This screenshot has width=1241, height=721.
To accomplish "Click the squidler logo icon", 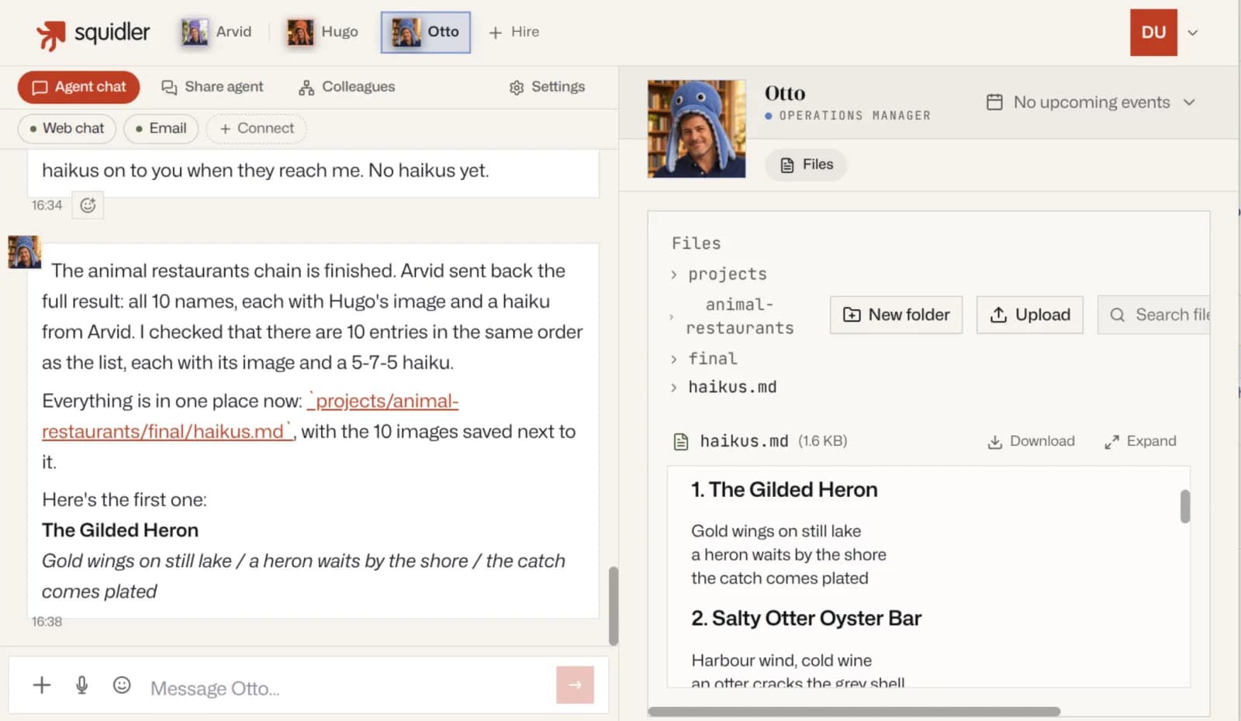I will (x=51, y=34).
